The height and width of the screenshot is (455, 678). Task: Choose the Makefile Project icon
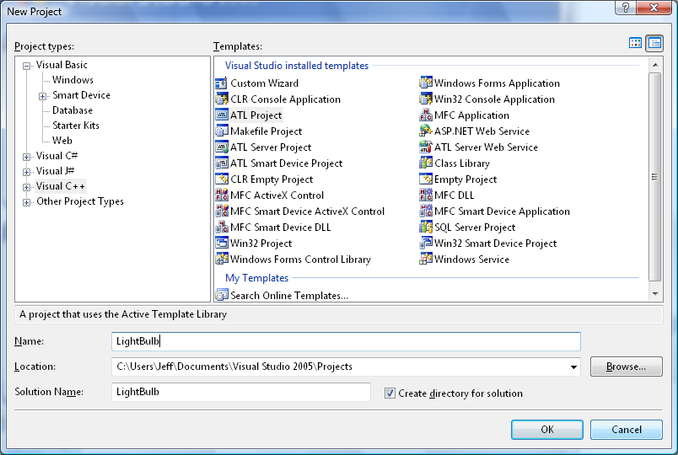[x=222, y=131]
